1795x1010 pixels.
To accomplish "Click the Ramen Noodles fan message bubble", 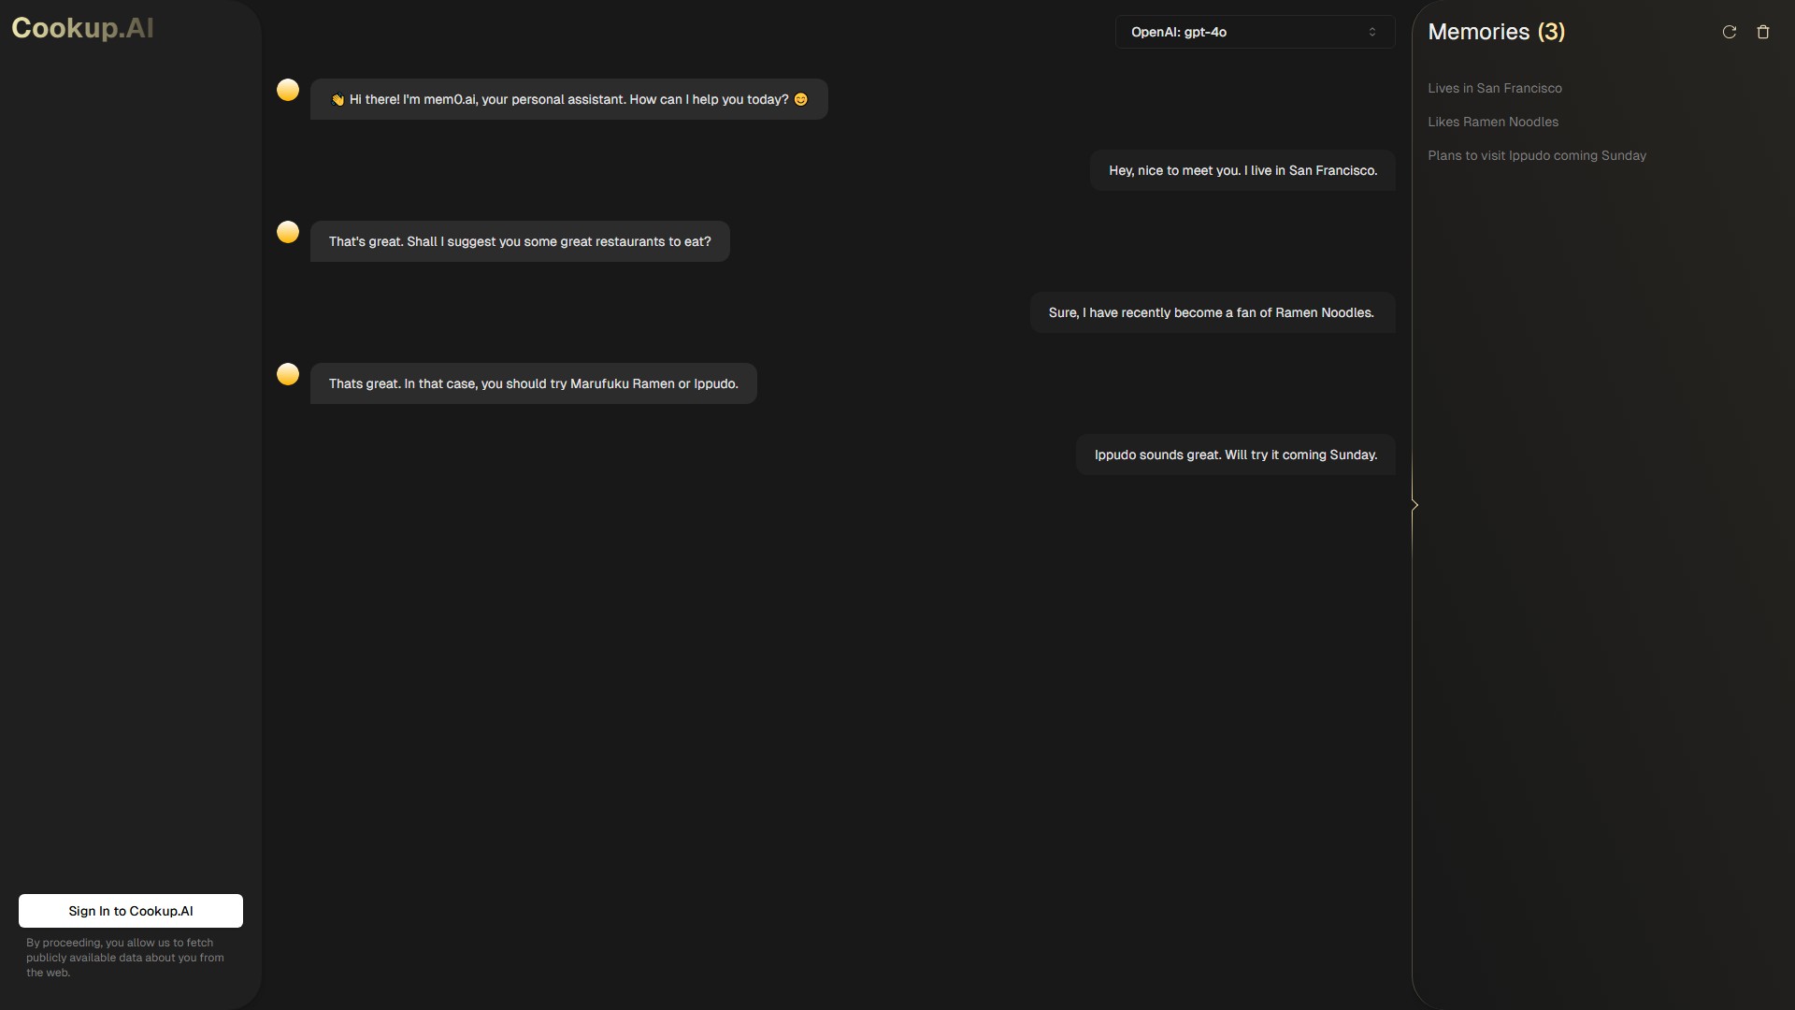I will click(x=1213, y=312).
